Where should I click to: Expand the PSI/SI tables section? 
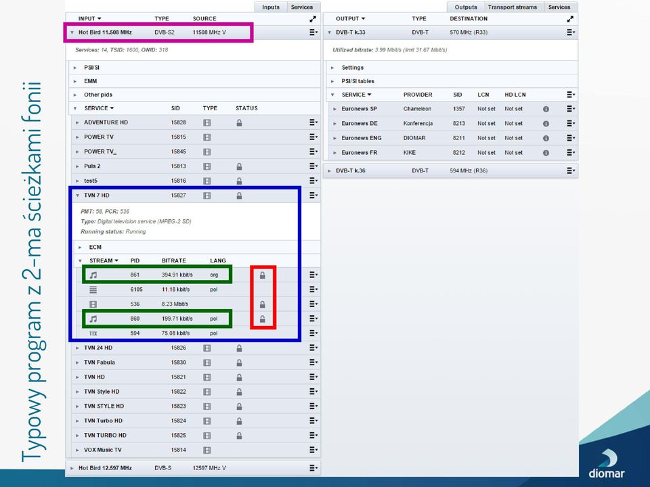(x=332, y=81)
